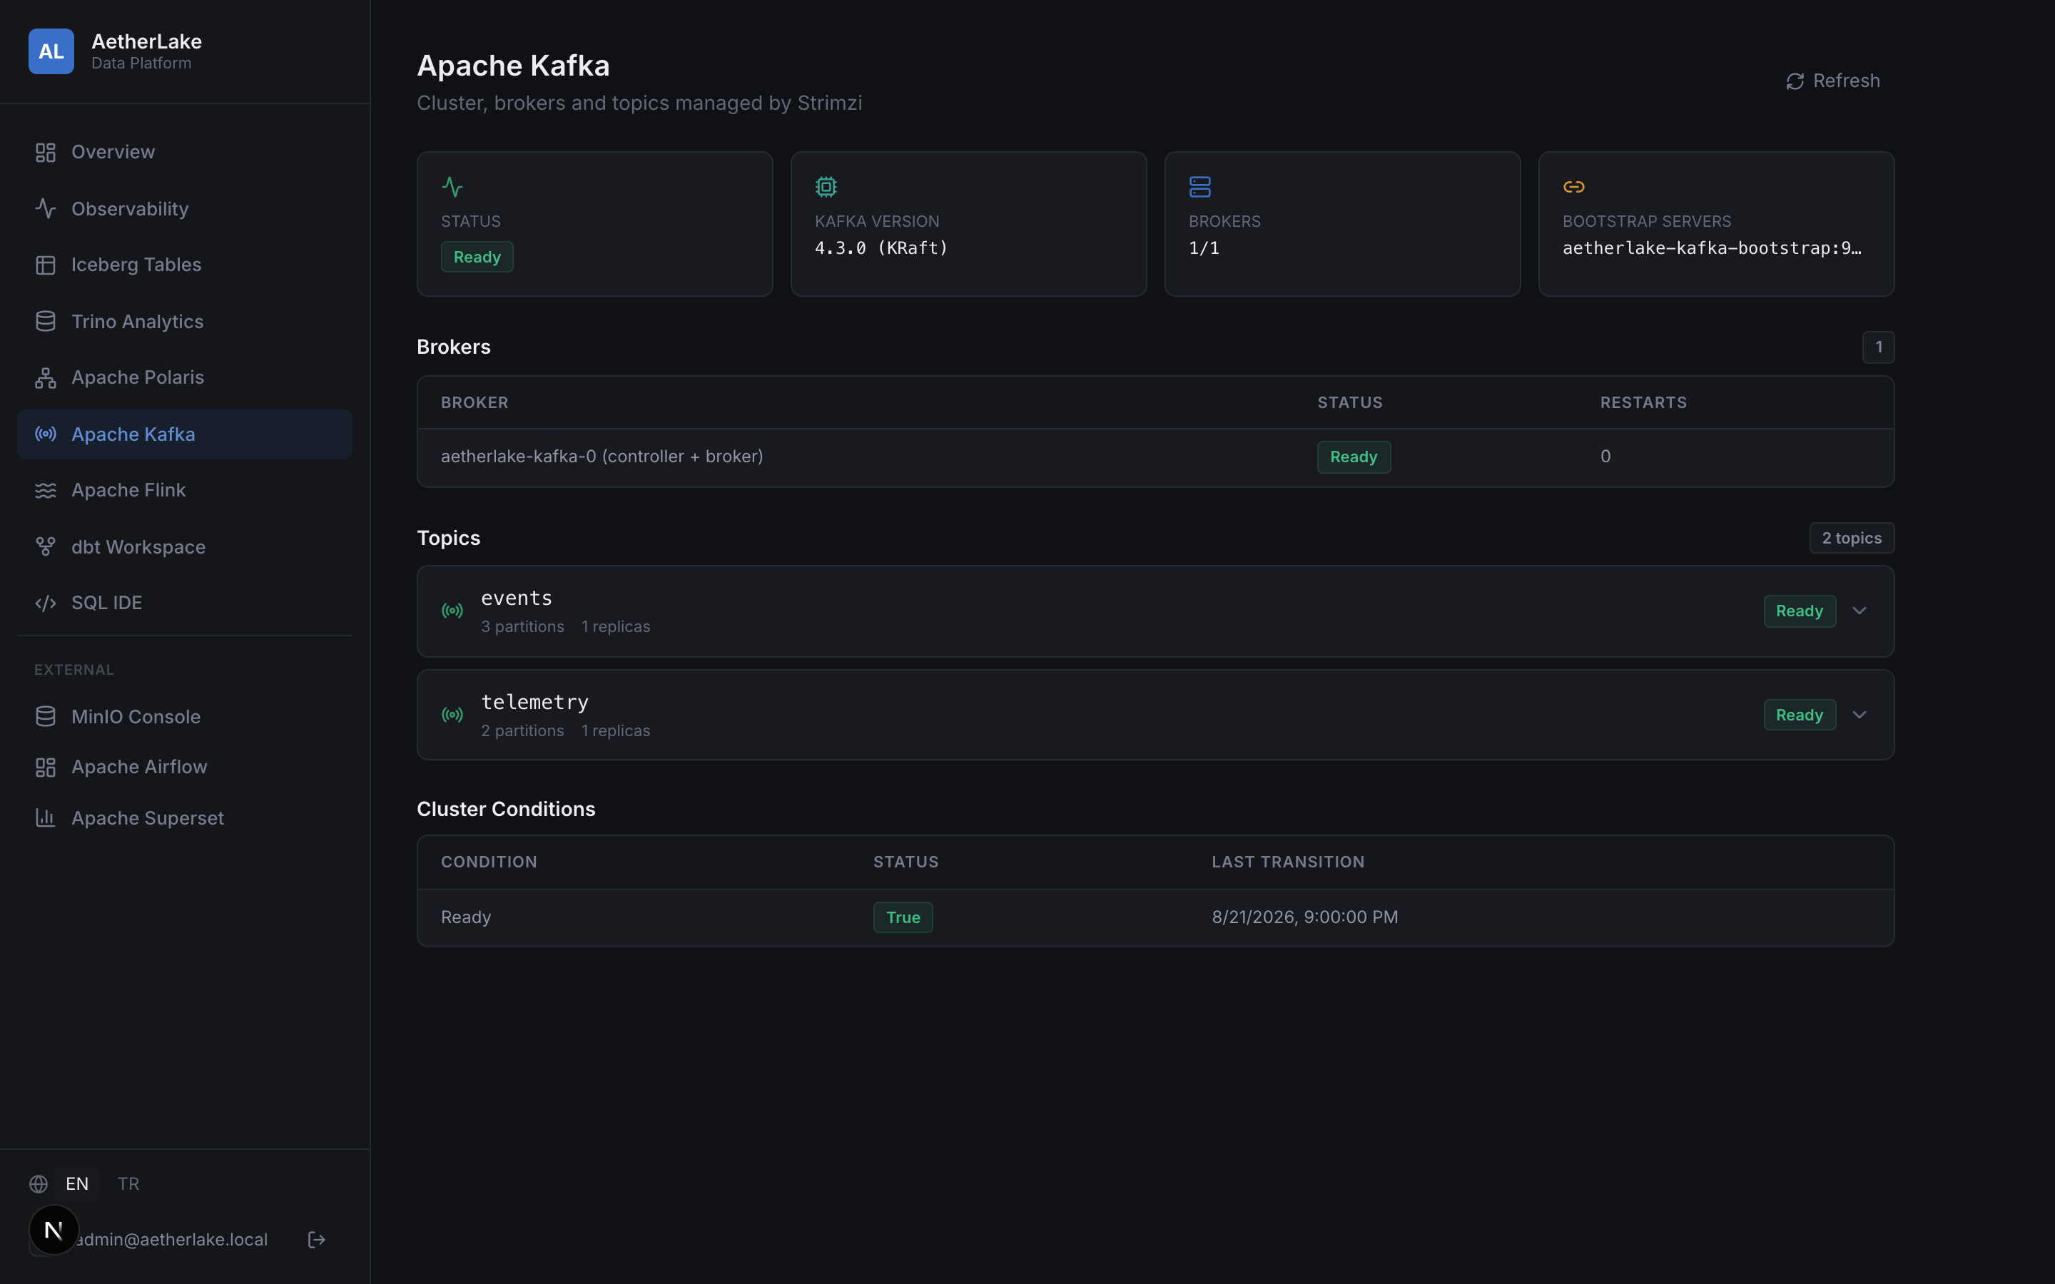Image resolution: width=2055 pixels, height=1284 pixels.
Task: Open the Overview page
Action: tap(184, 152)
